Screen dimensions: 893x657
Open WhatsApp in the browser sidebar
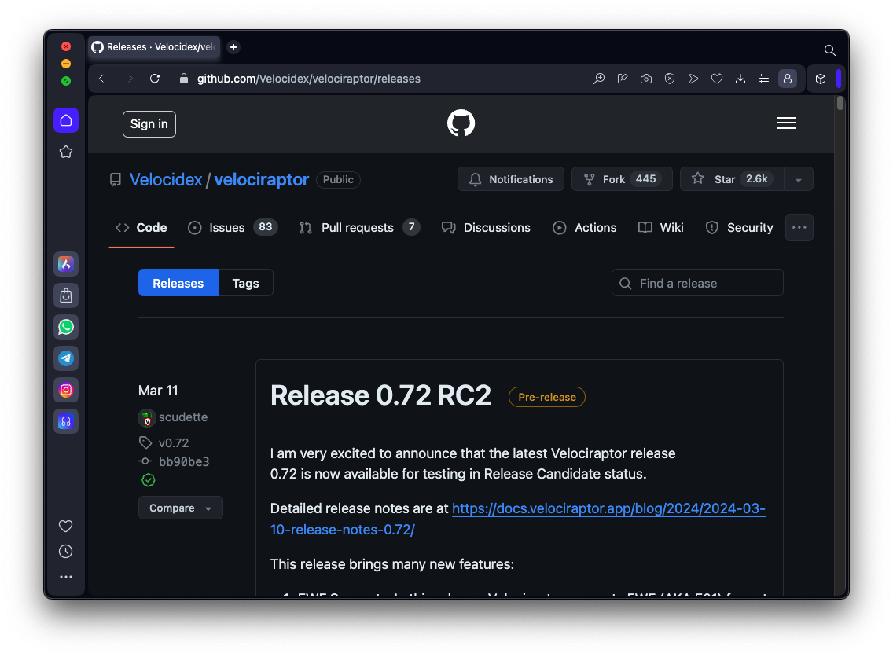point(66,327)
